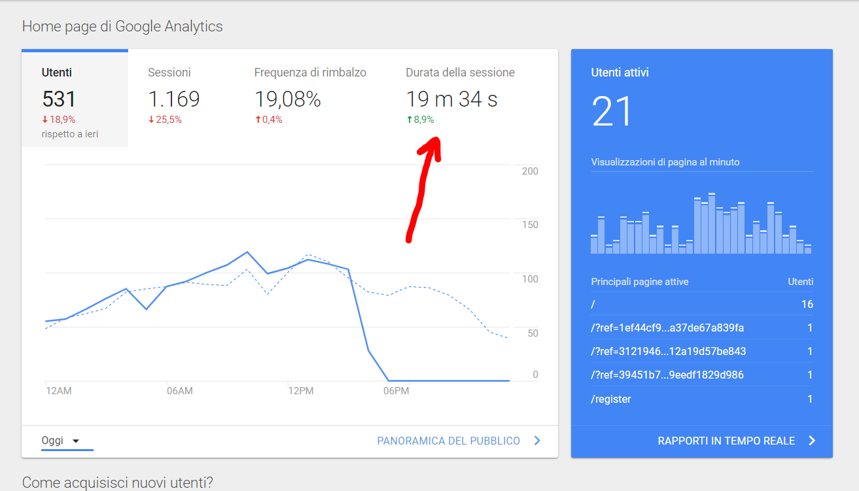Image resolution: width=859 pixels, height=491 pixels.
Task: Select the /?ref=39451b7...9eedf1829d986 page row
Action: [702, 375]
